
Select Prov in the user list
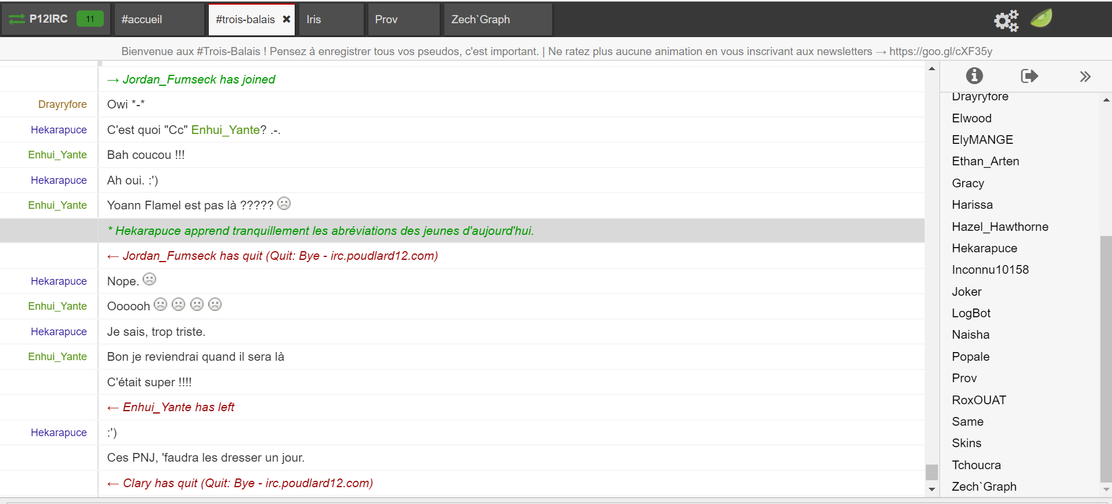point(964,378)
